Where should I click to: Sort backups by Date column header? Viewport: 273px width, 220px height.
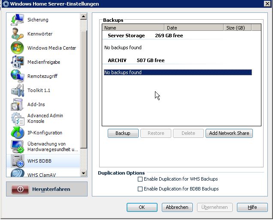coord(194,28)
